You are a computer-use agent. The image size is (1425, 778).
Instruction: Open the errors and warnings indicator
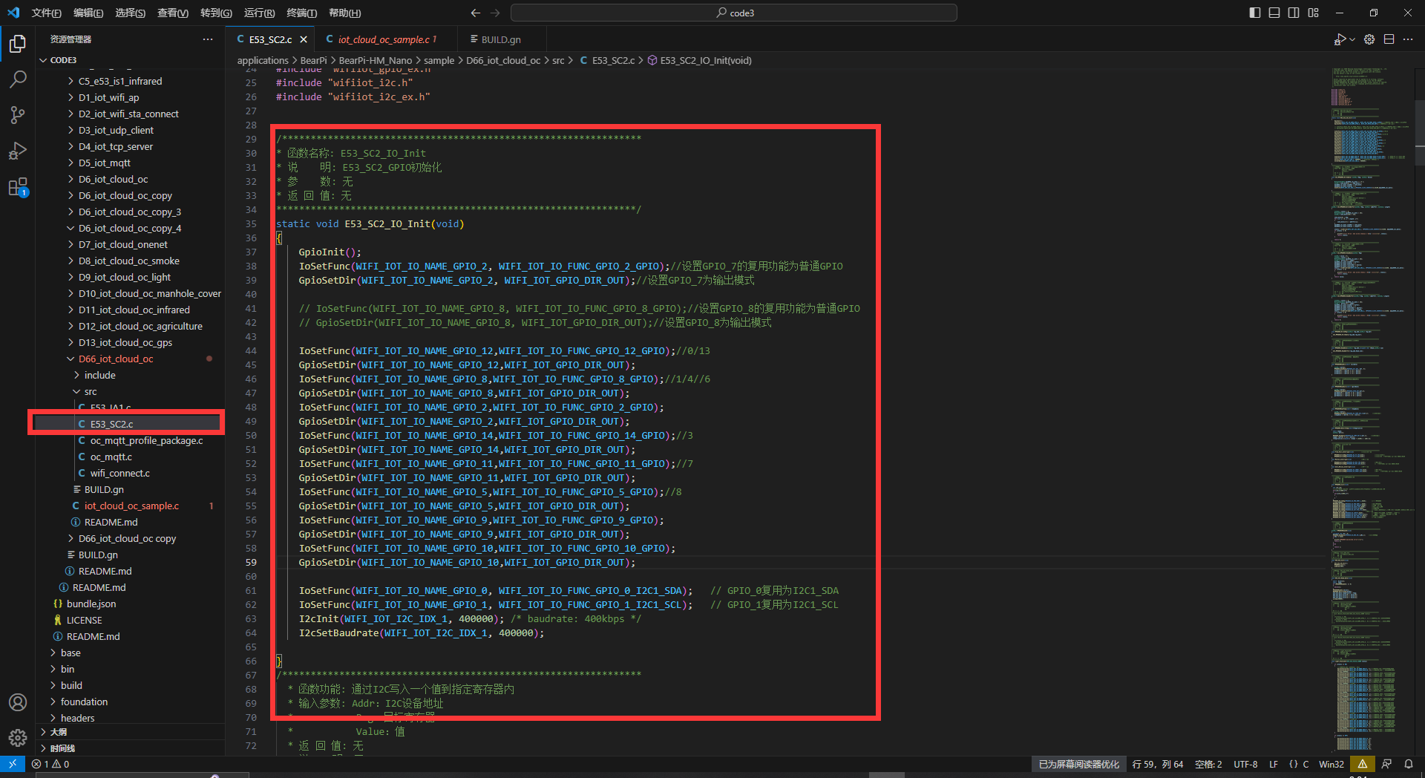pos(50,764)
